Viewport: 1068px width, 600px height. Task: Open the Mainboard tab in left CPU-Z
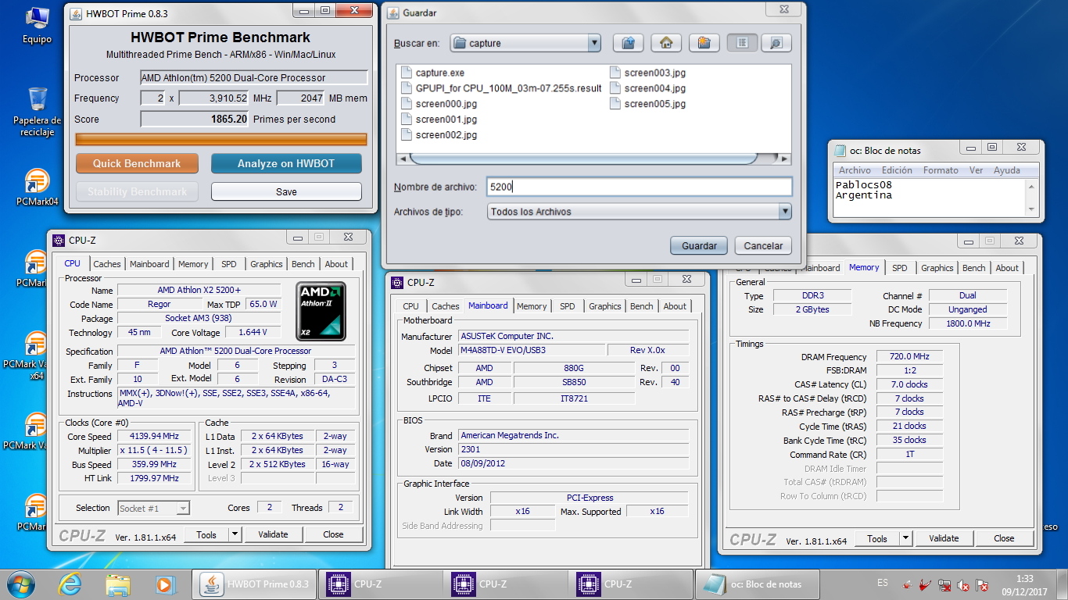[x=149, y=264]
